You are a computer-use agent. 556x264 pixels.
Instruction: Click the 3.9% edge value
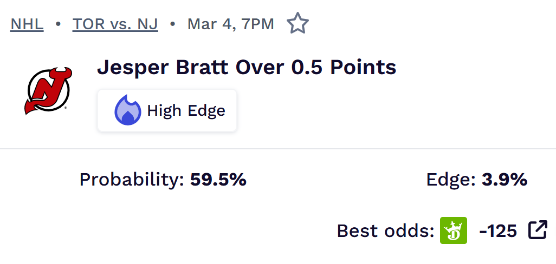[x=505, y=180]
